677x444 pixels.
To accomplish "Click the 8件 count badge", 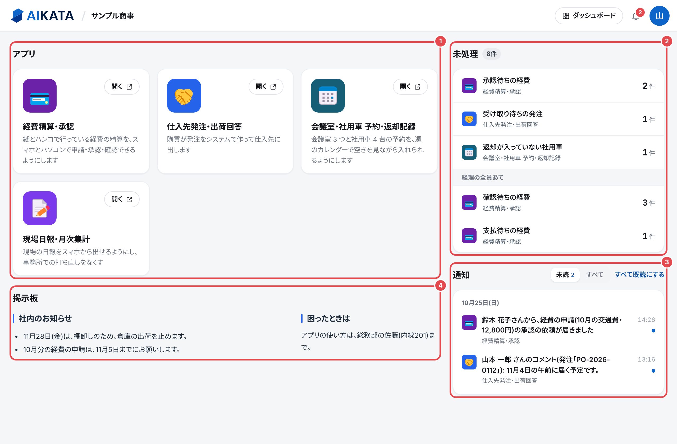I will point(491,54).
